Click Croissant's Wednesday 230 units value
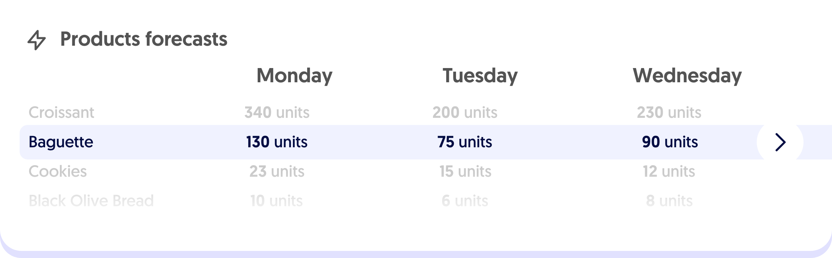 pyautogui.click(x=669, y=112)
